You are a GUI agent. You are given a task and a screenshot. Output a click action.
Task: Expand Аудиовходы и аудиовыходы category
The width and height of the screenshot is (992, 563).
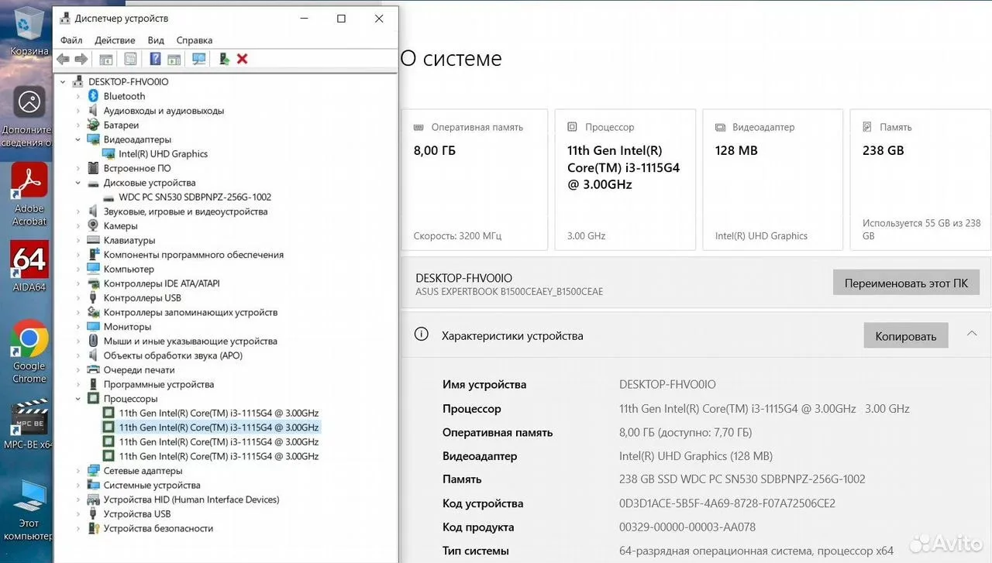[x=77, y=111]
